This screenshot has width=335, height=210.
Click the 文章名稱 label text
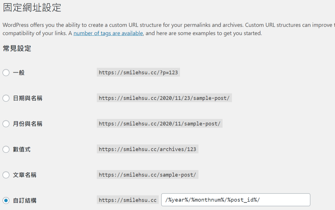[25, 175]
